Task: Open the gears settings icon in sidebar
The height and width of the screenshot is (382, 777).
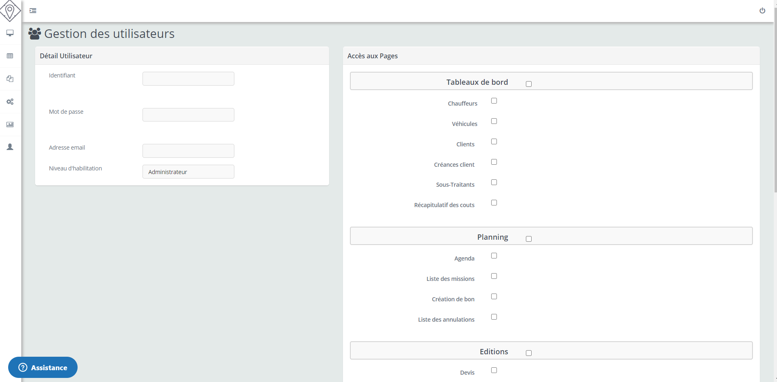Action: [x=10, y=102]
